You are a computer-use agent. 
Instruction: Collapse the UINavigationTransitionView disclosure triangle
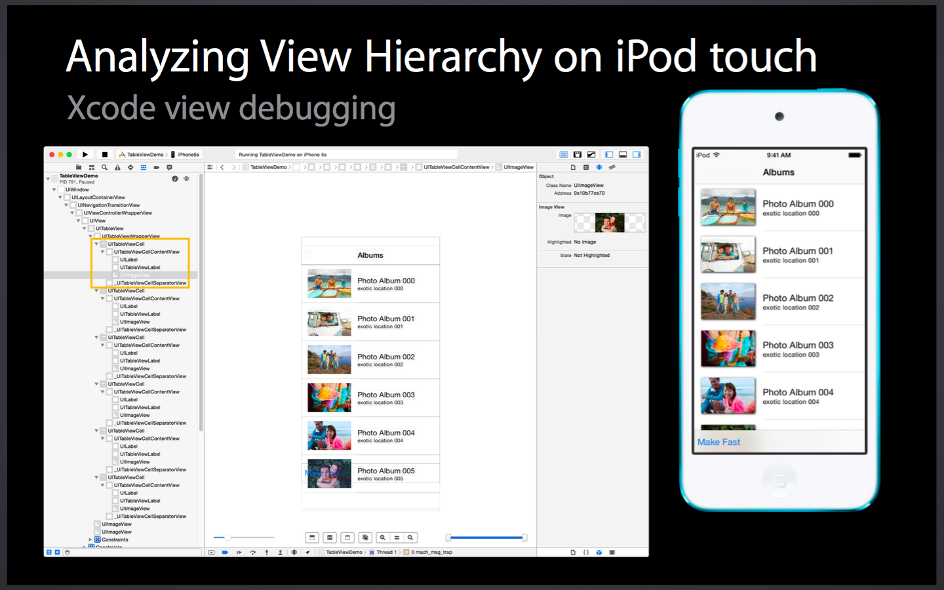click(66, 205)
